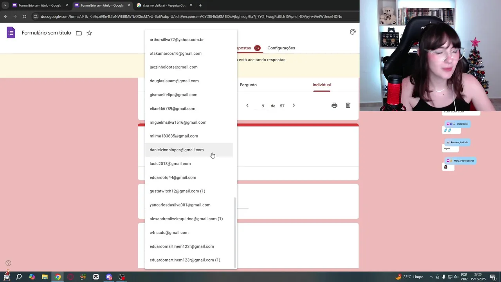Open OBS Studio taskbar icon
Image resolution: width=501 pixels, height=282 pixels.
(x=122, y=277)
